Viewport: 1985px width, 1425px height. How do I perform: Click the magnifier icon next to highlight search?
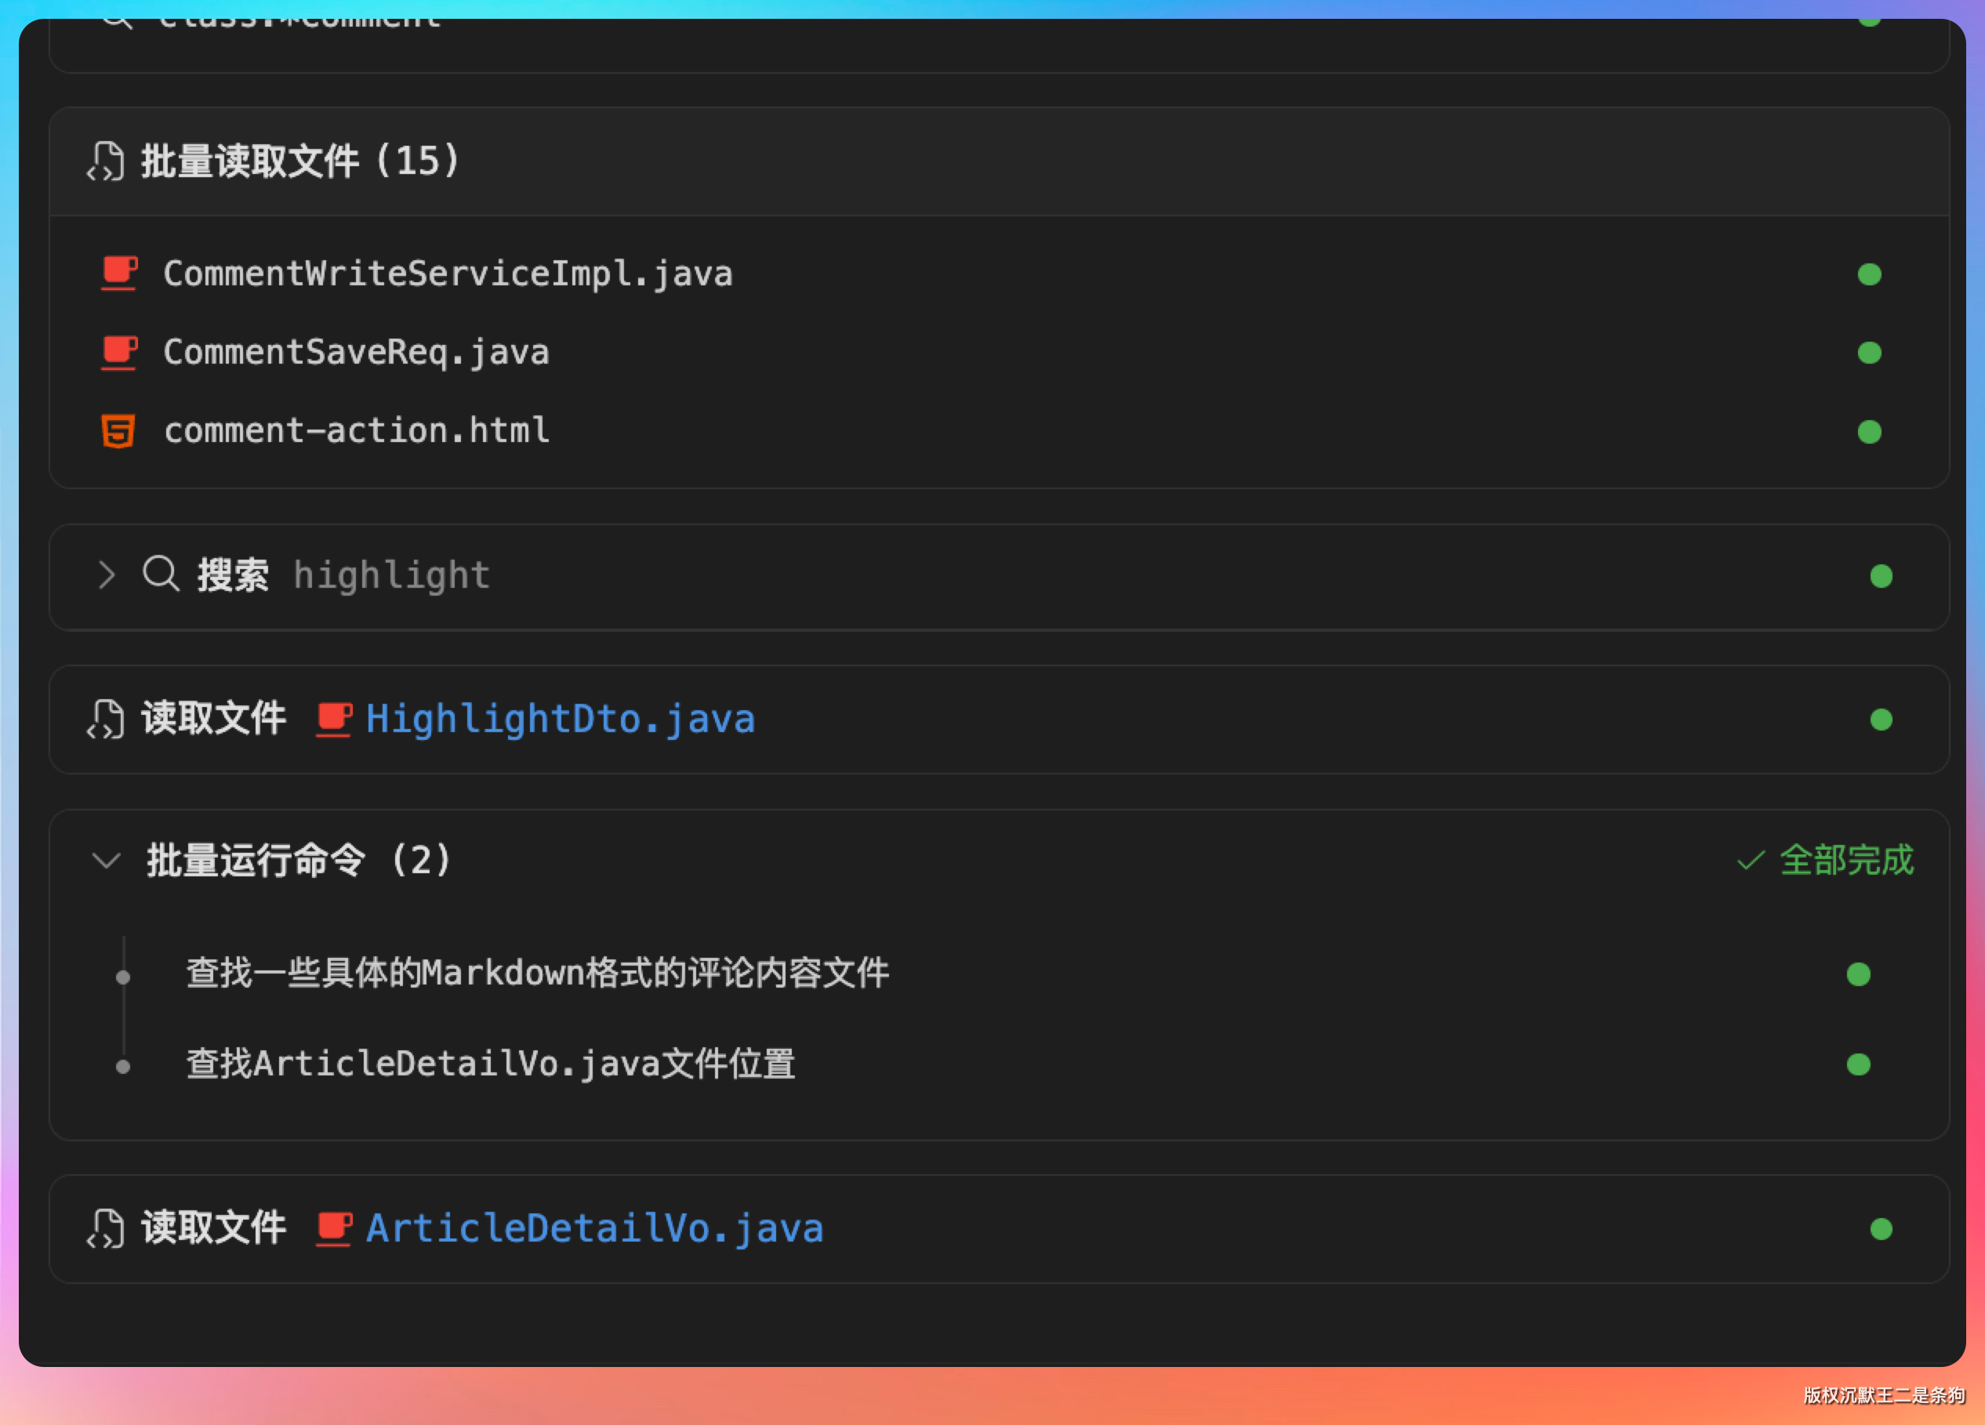(x=161, y=575)
